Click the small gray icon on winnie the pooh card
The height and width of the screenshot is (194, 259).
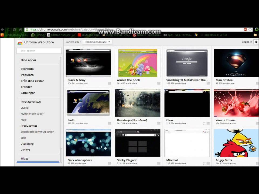(x=159, y=83)
